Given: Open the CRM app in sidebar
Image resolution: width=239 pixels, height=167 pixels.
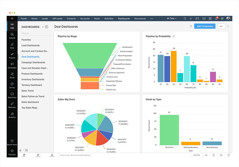Looking at the screenshot, I should pos(12,26).
